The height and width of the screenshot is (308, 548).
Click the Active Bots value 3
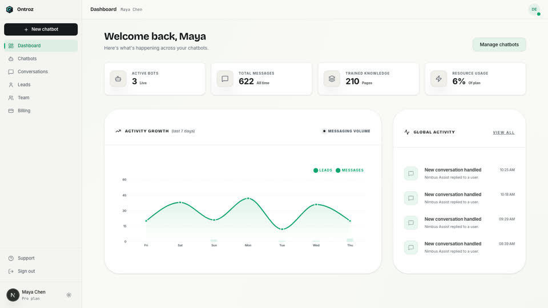point(134,82)
